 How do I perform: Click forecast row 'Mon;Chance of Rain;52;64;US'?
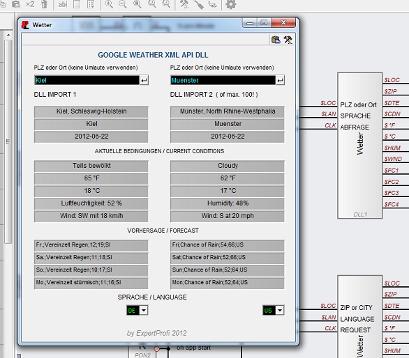(x=228, y=283)
